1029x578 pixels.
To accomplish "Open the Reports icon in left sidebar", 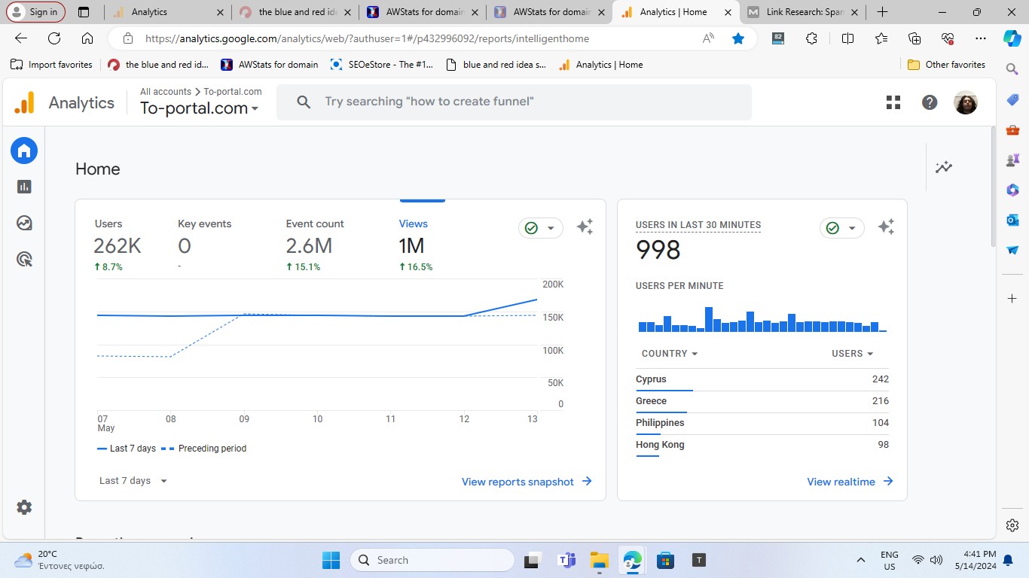I will (x=24, y=187).
